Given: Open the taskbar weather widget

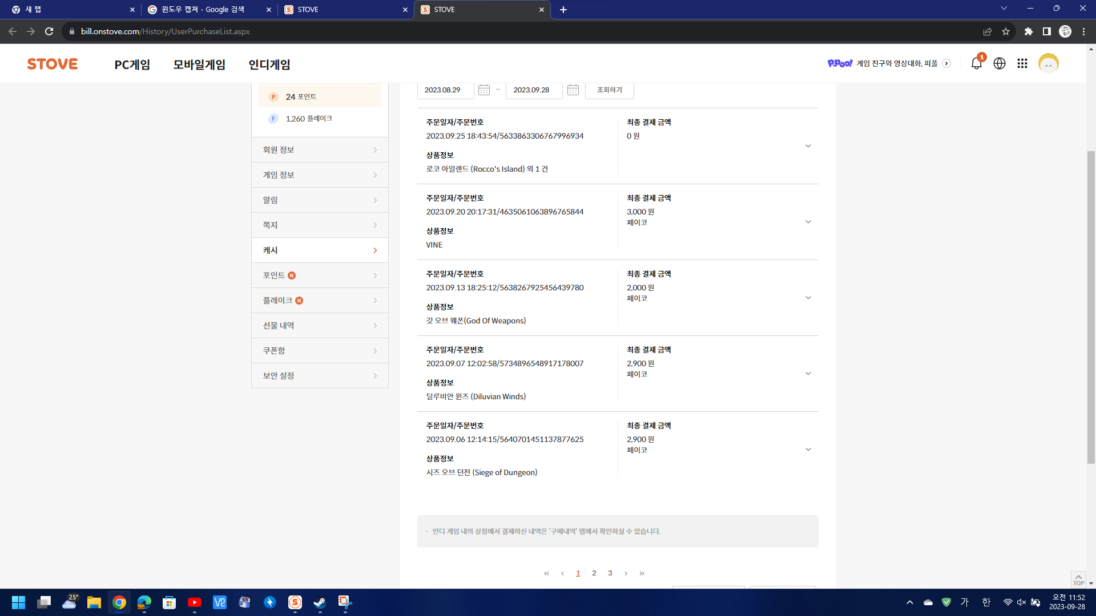Looking at the screenshot, I should click(70, 602).
